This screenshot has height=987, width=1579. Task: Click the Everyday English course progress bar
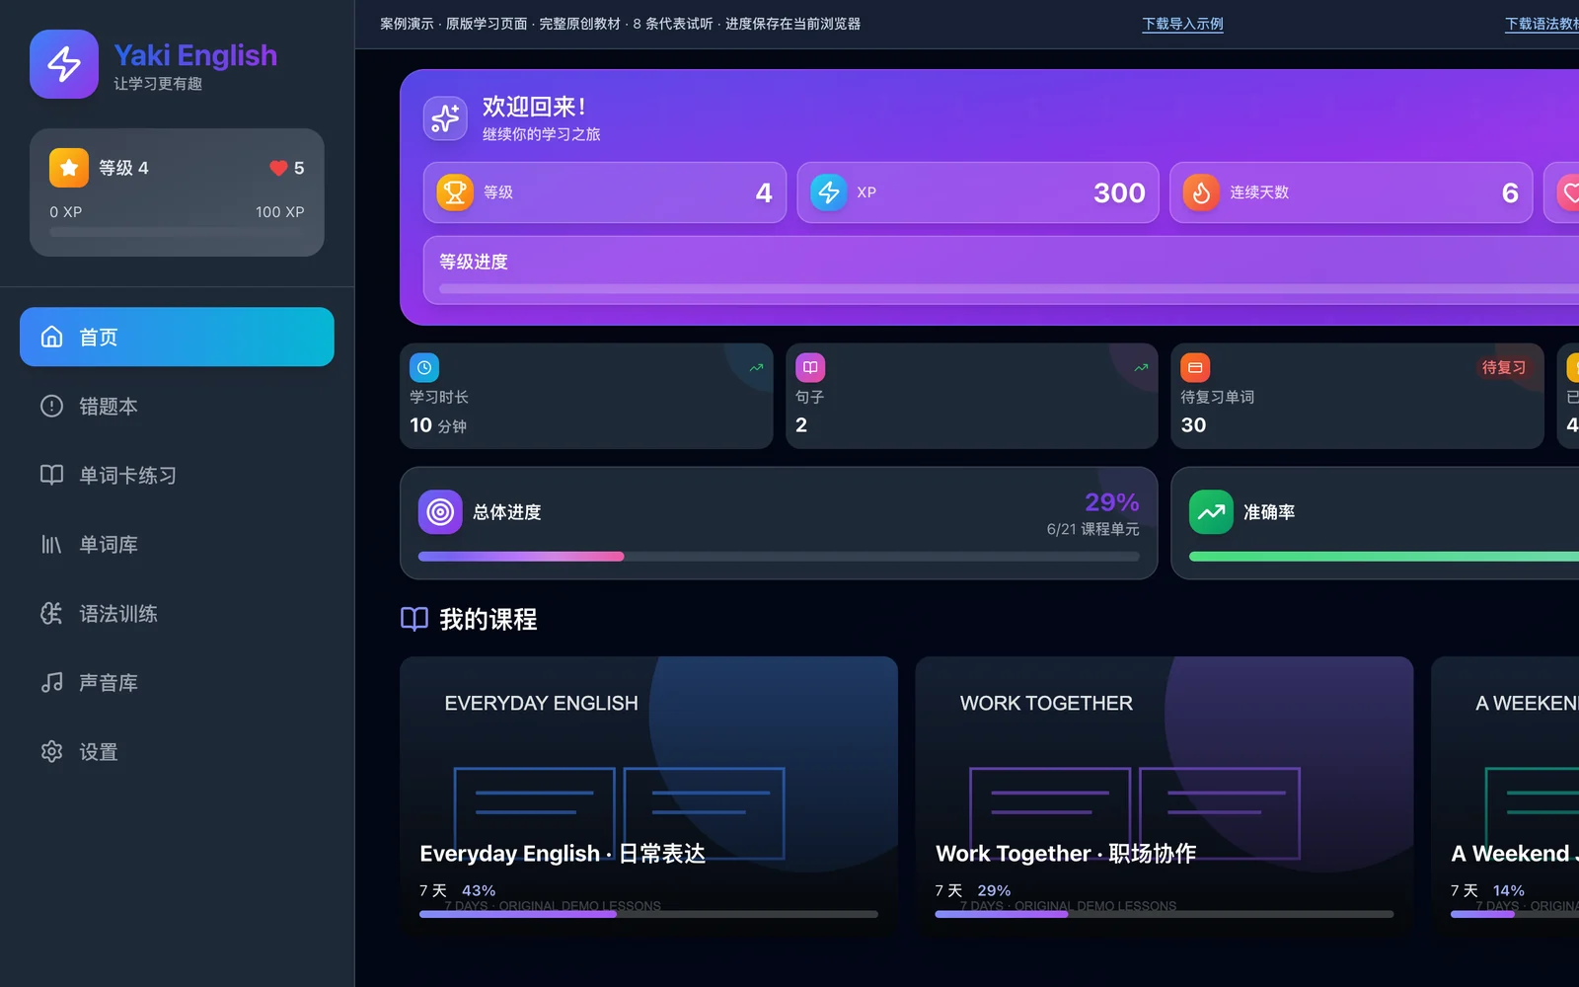[x=648, y=914]
